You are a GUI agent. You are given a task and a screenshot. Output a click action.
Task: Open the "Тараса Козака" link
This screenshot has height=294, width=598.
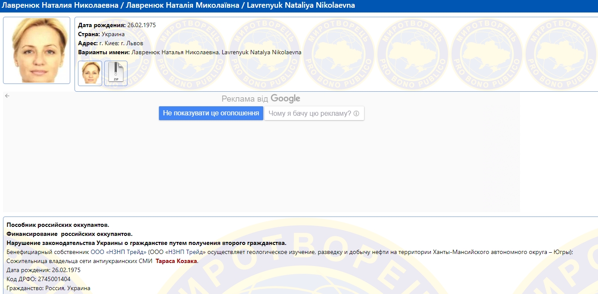176,261
